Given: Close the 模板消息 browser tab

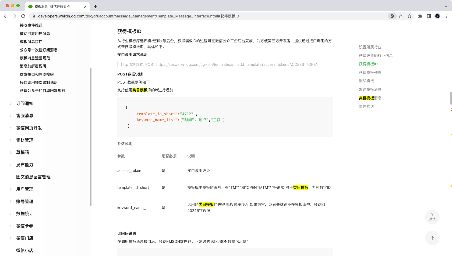Looking at the screenshot, I should tap(85, 7).
